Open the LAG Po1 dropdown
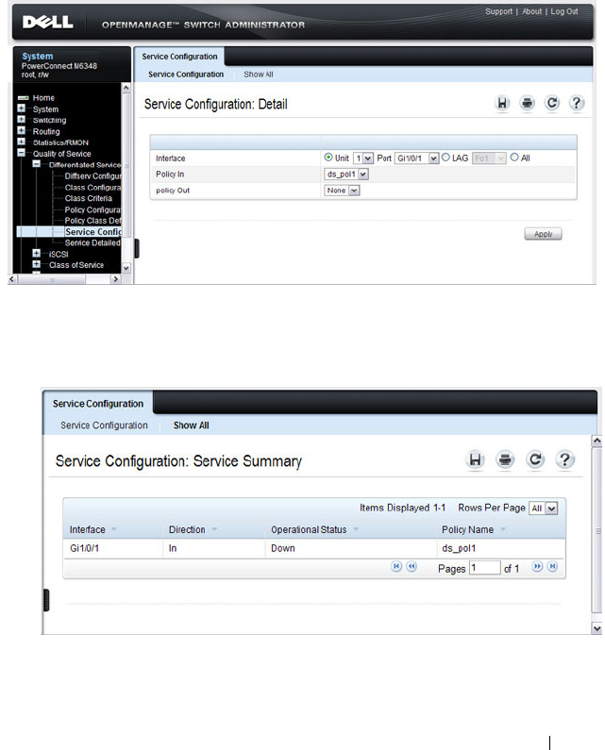The image size is (605, 750). [x=489, y=158]
